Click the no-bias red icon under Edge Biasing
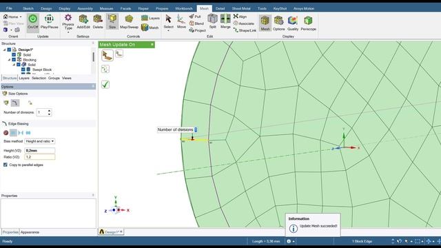The width and height of the screenshot is (441, 248). 6,133
